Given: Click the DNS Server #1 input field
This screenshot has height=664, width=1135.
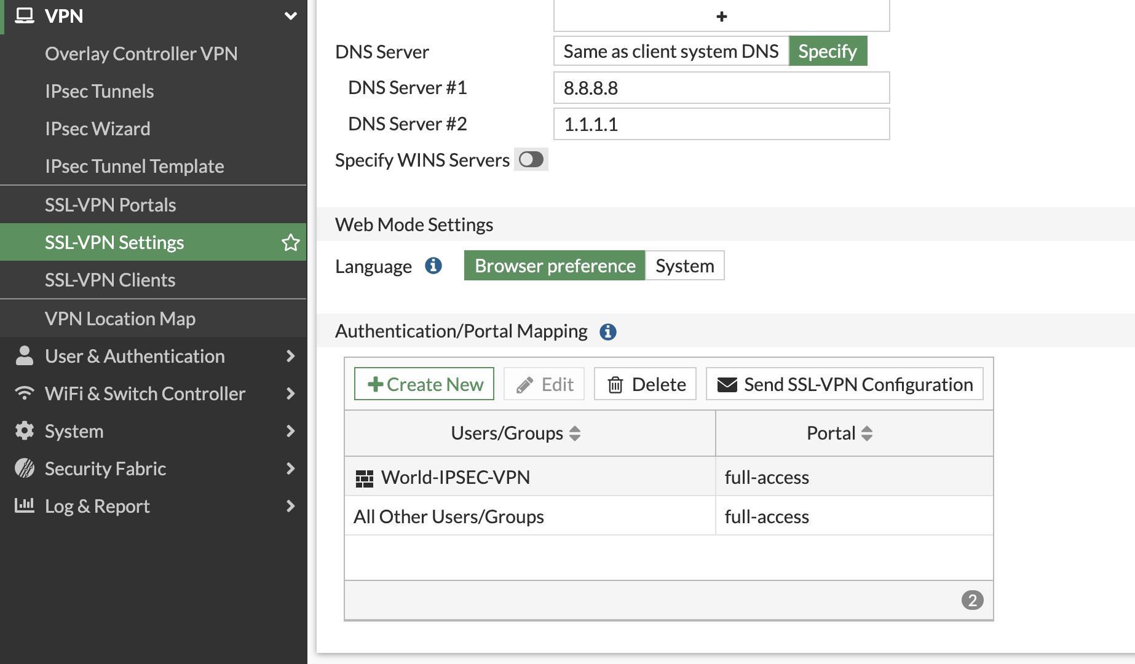Looking at the screenshot, I should [721, 88].
